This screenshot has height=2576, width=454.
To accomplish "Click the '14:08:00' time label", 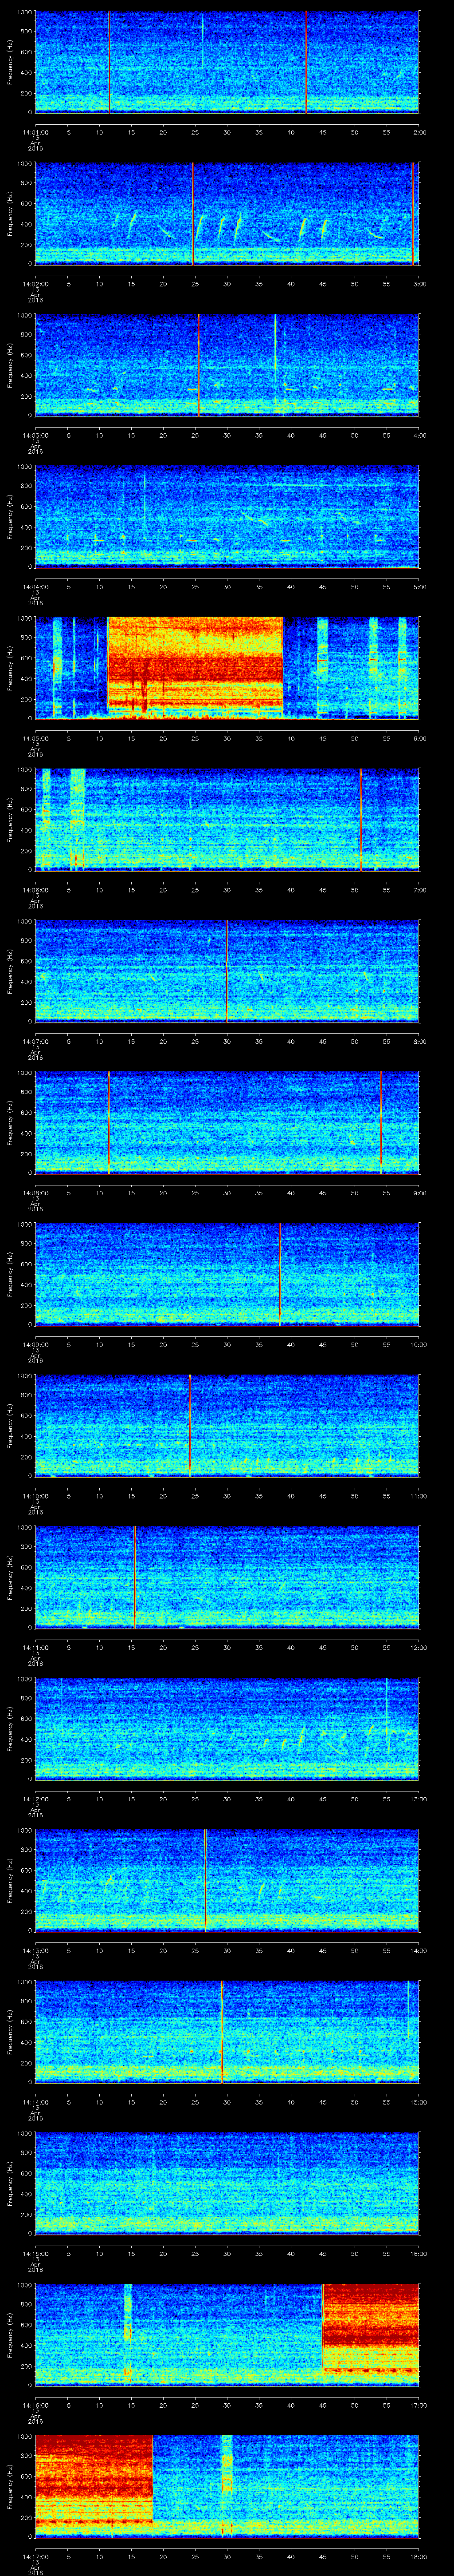I will (35, 1192).
